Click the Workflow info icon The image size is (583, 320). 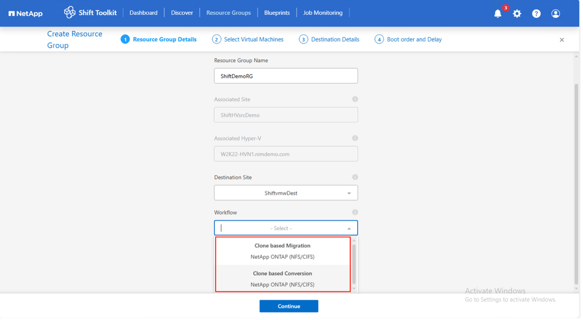click(355, 212)
